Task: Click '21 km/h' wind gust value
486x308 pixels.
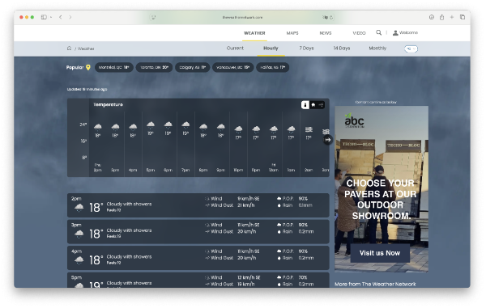Action: click(245, 205)
